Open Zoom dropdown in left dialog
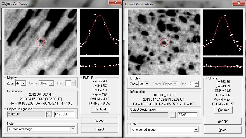 point(23,83)
